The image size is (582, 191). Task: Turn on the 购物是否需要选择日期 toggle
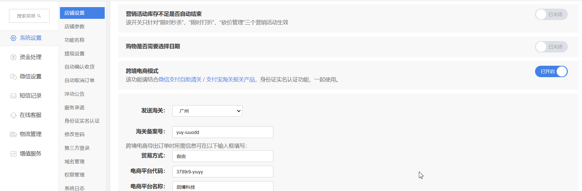551,47
